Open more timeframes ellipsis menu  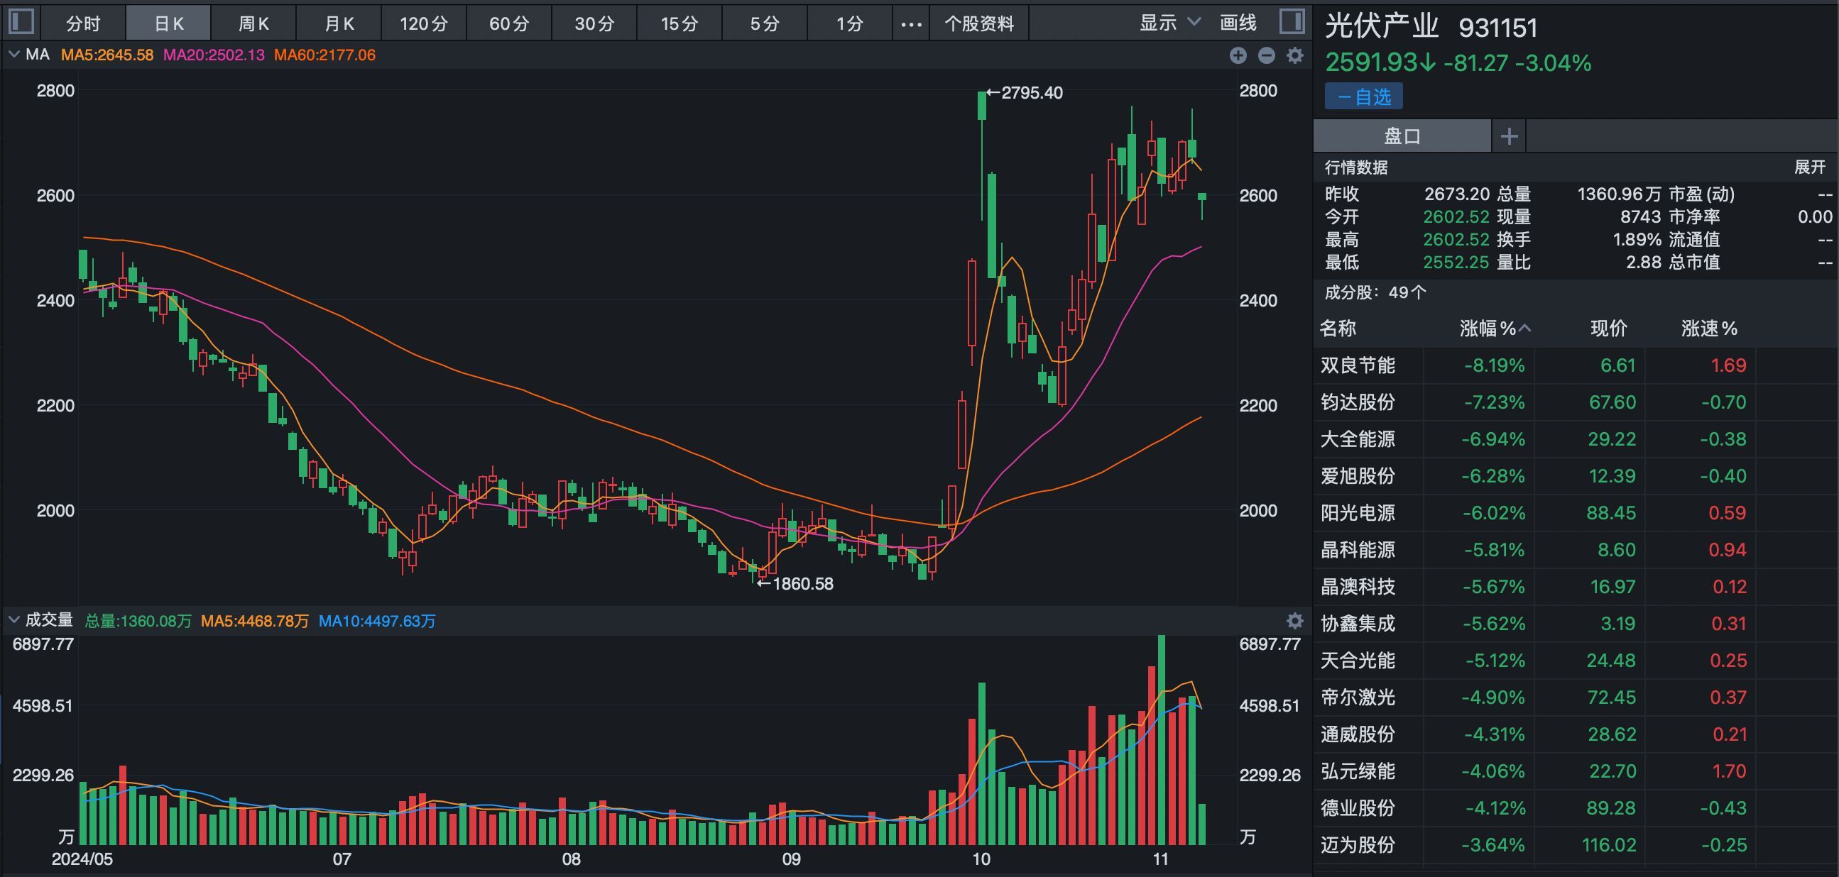[910, 23]
